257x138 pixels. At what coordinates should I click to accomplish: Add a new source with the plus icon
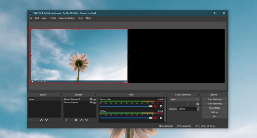(x=66, y=120)
